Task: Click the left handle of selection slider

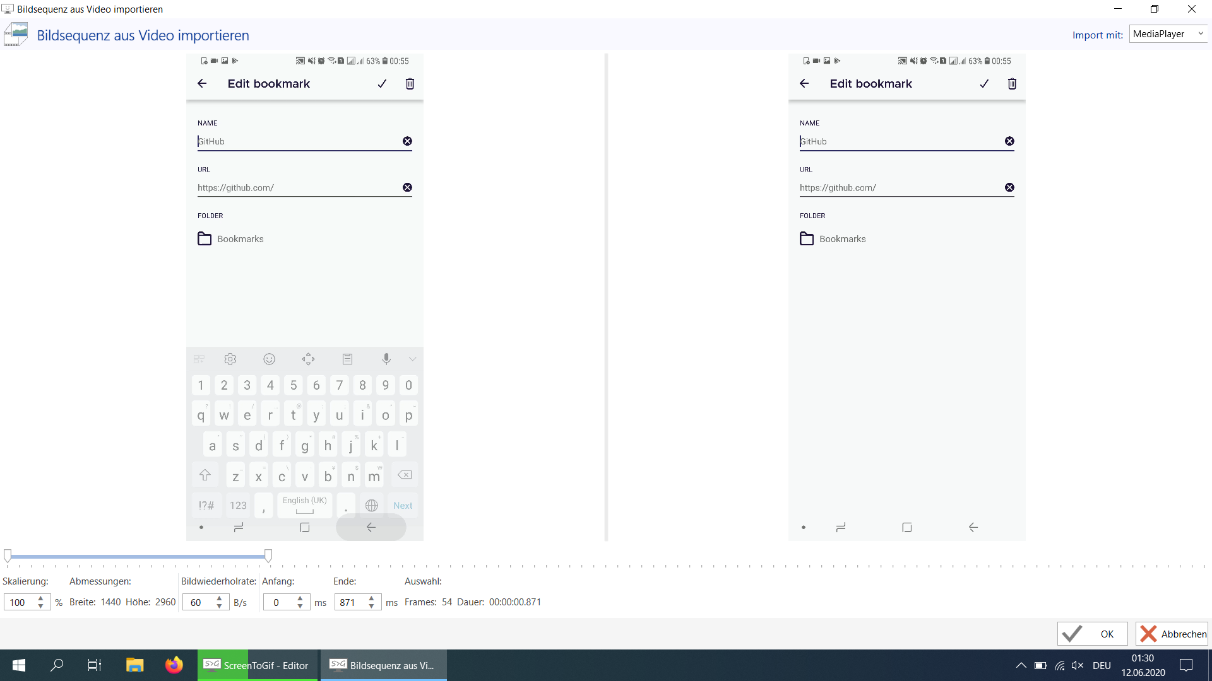Action: tap(8, 556)
